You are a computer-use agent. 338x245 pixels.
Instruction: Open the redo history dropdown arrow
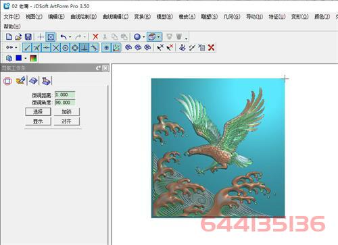point(84,37)
